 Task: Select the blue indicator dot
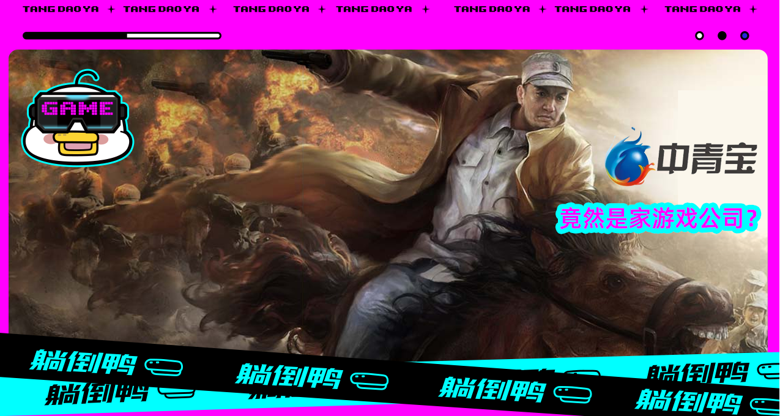click(x=745, y=35)
